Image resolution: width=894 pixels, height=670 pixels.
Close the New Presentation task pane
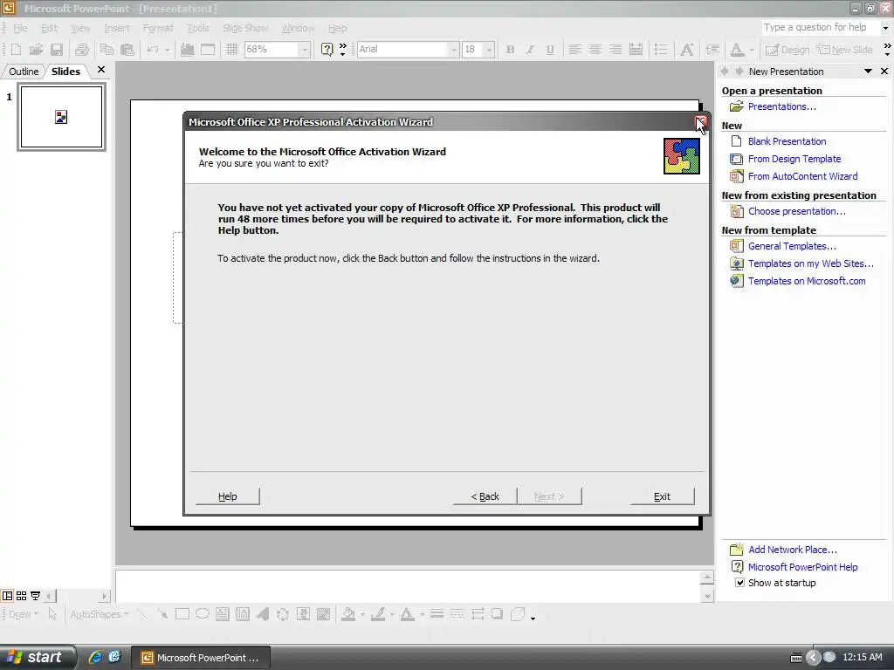(884, 72)
